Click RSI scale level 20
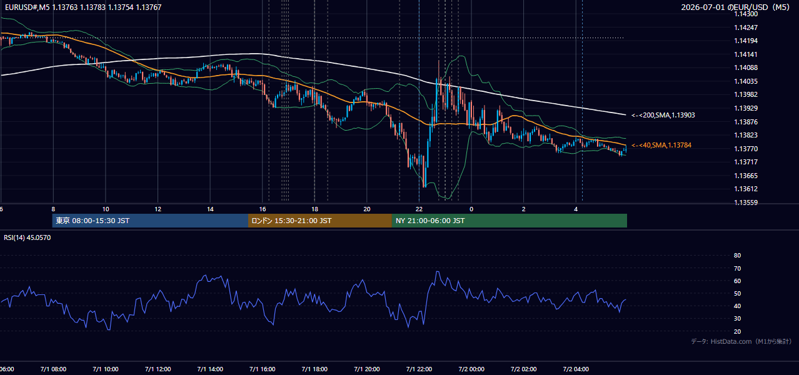This screenshot has height=375, width=799. coord(737,331)
